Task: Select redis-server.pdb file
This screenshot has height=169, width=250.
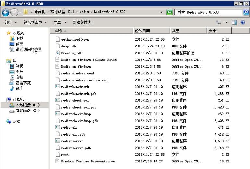Action: tap(76, 148)
